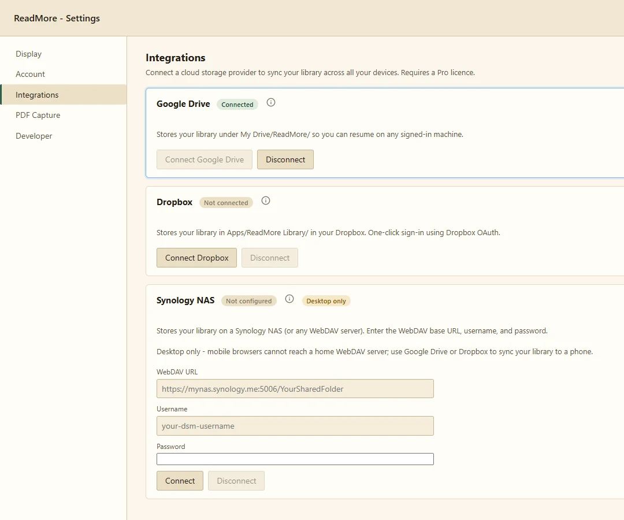Click the Not configured status badge
Viewport: 624px width, 520px height.
point(248,301)
